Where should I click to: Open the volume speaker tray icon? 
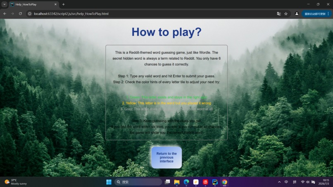point(308,182)
